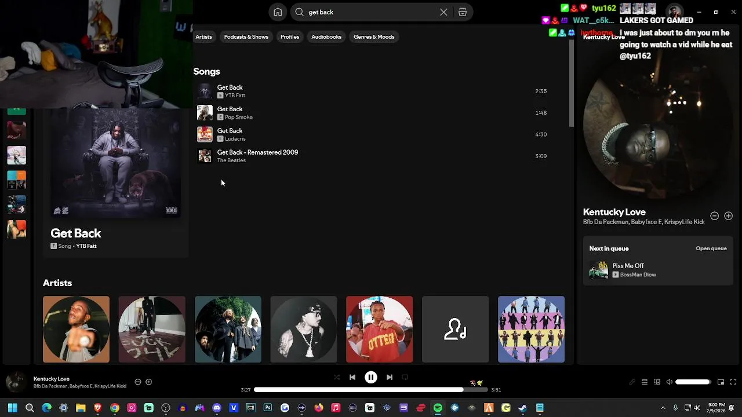This screenshot has width=742, height=417.
Task: Toggle lyrics microphone icon in playback bar
Action: click(632, 382)
